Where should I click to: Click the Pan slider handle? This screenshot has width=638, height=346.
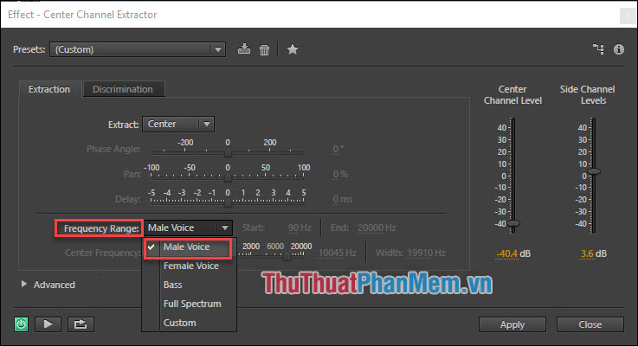[228, 177]
